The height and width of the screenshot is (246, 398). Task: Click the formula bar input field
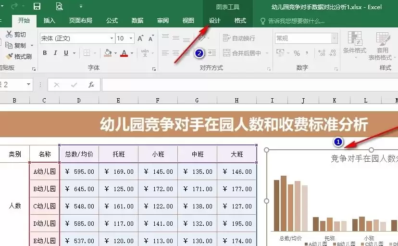pos(250,85)
